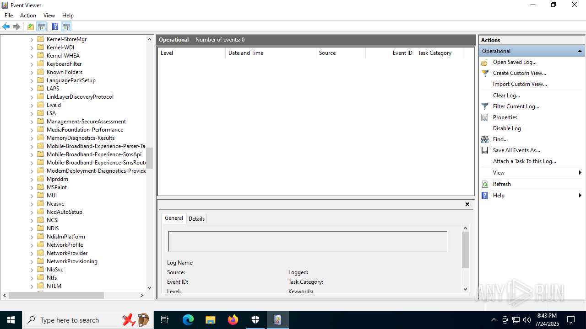
Task: Sort by Date and Time column header
Action: [271, 53]
